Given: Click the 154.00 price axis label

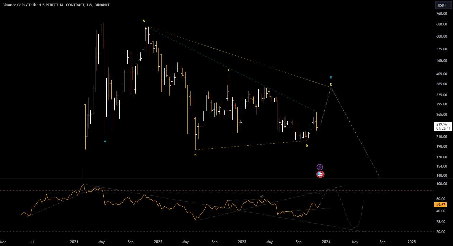Looking at the screenshot, I should click(x=441, y=166).
